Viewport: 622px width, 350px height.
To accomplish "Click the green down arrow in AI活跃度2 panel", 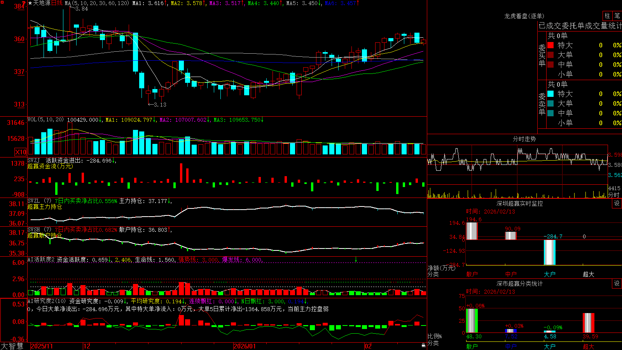I will pyautogui.click(x=356, y=259).
